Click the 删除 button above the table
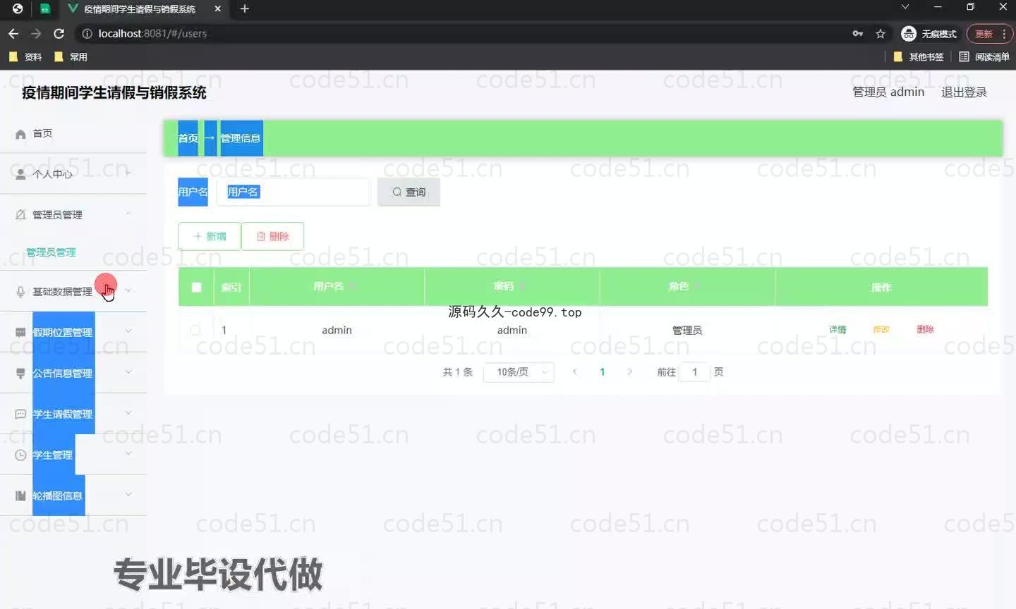The width and height of the screenshot is (1016, 609). (x=272, y=236)
